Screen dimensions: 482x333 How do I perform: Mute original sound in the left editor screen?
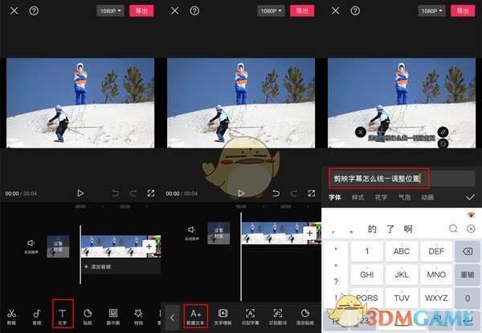tap(31, 245)
